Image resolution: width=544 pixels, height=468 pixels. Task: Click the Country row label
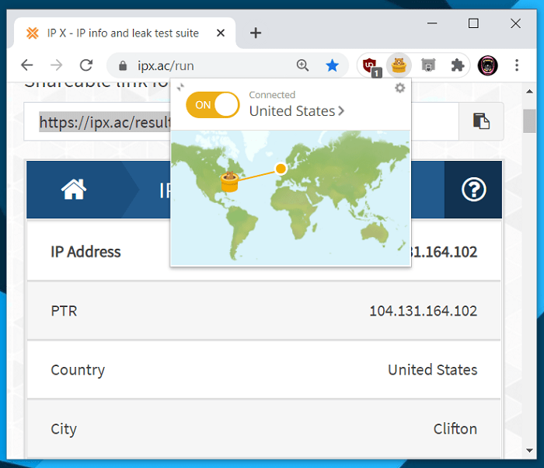[78, 370]
